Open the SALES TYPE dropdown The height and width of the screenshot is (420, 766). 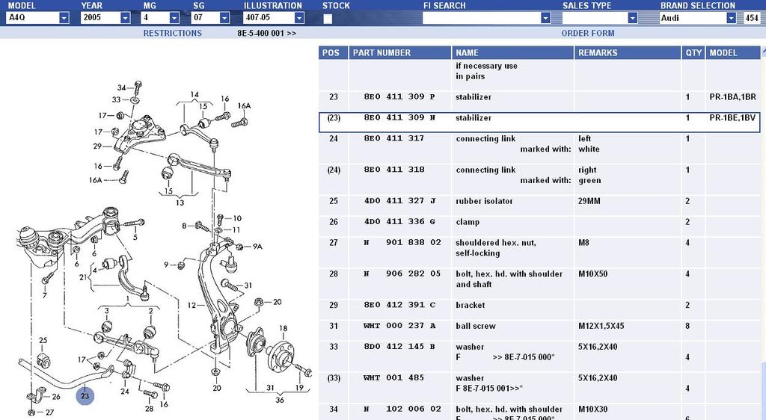point(632,18)
